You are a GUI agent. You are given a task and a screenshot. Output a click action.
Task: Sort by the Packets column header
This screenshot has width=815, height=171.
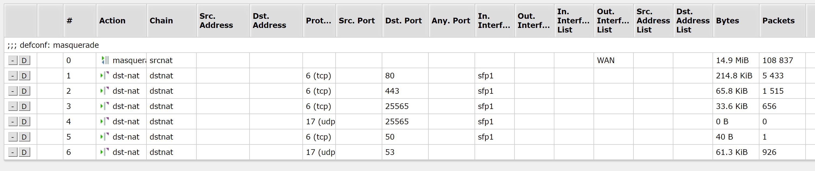pos(782,21)
